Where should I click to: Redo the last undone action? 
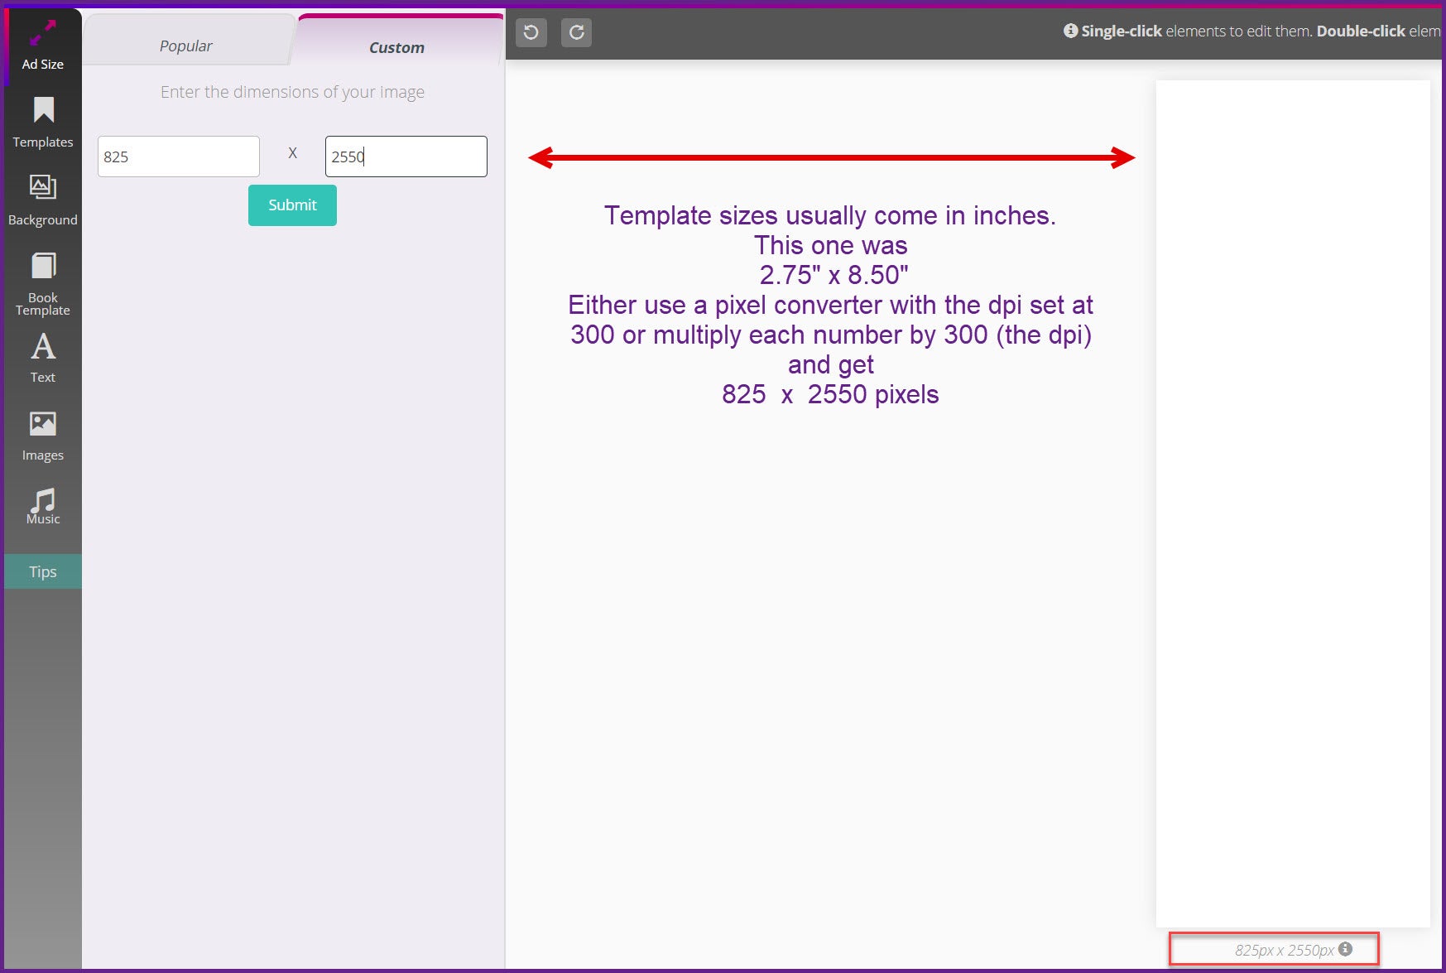coord(577,32)
